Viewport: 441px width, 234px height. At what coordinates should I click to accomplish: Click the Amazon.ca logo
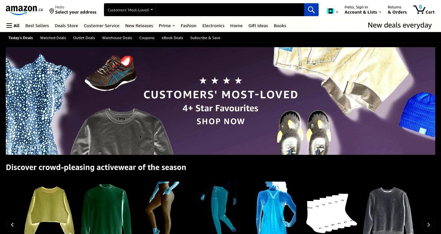point(24,10)
